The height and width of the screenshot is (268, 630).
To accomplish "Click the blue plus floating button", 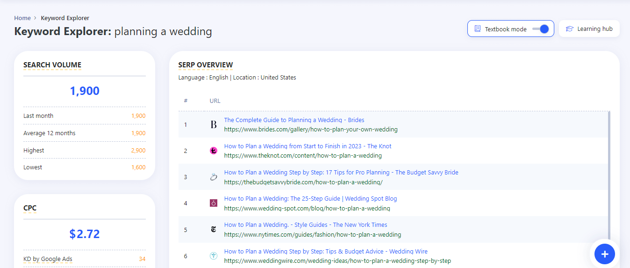I will pos(605,254).
